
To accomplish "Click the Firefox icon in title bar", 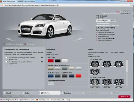I will pos(1,1).
